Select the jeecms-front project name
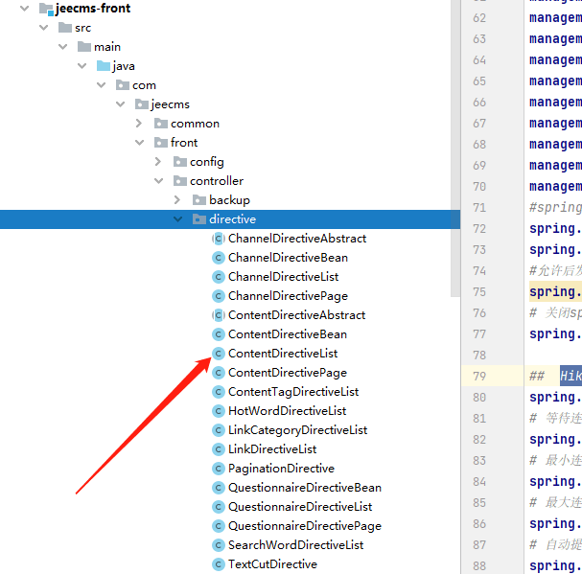 click(x=93, y=9)
